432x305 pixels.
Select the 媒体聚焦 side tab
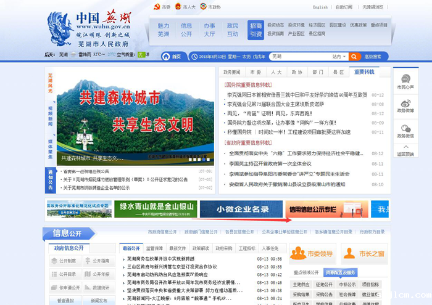50,148
